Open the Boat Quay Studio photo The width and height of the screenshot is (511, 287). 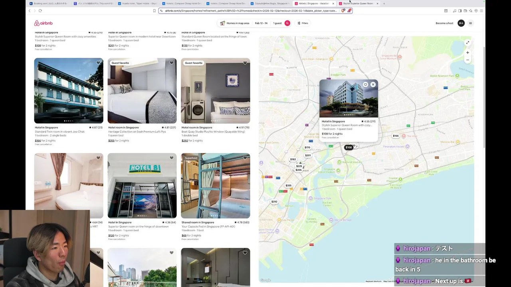point(216,91)
